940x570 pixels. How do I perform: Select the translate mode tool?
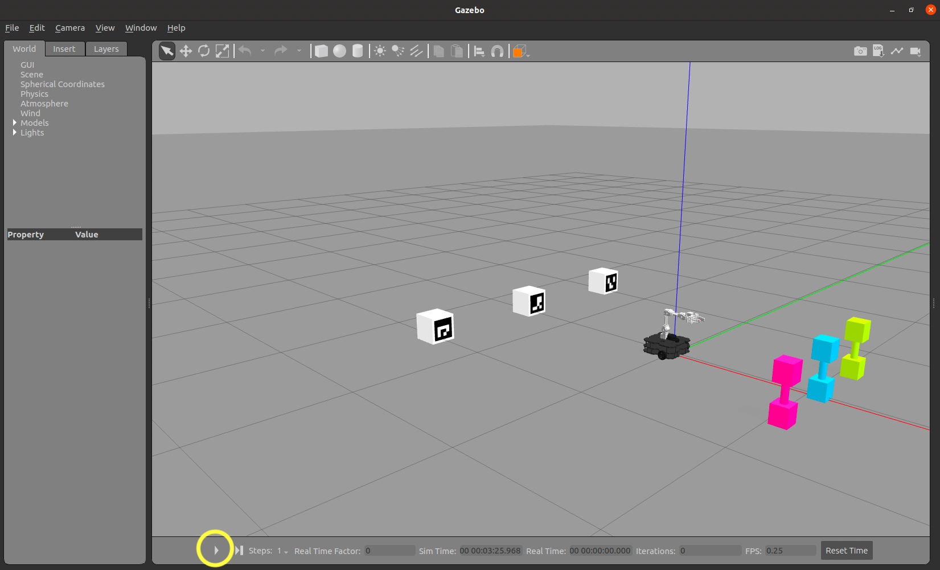(x=186, y=51)
